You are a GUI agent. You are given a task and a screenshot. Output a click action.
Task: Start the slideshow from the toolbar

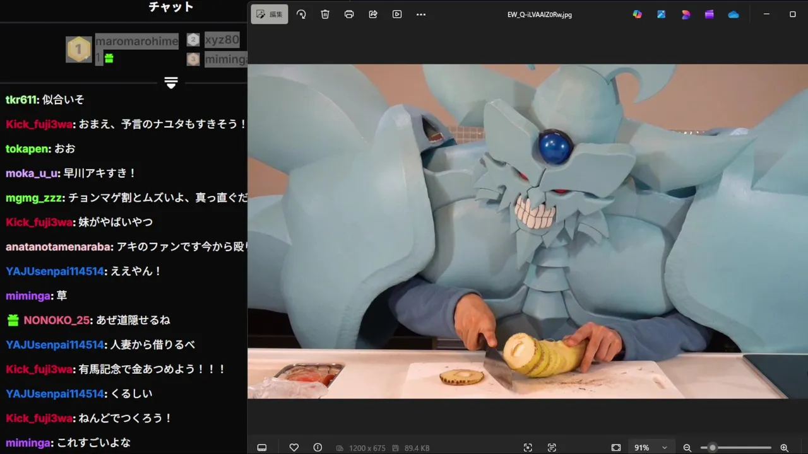click(x=397, y=14)
